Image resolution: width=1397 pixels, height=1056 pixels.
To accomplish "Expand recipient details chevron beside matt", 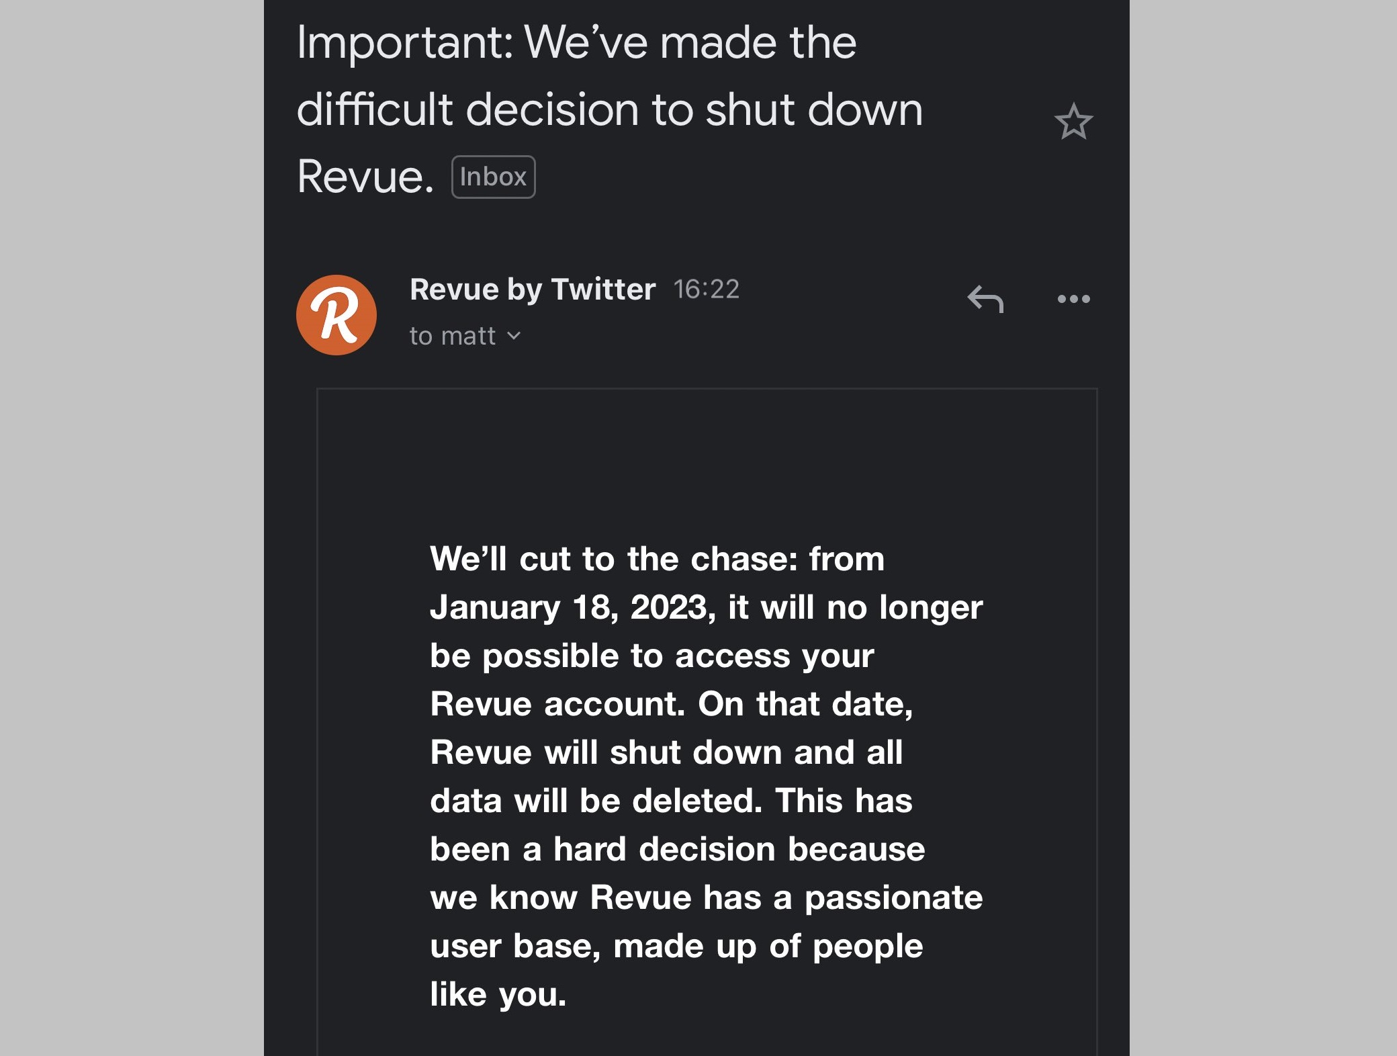I will coord(514,336).
